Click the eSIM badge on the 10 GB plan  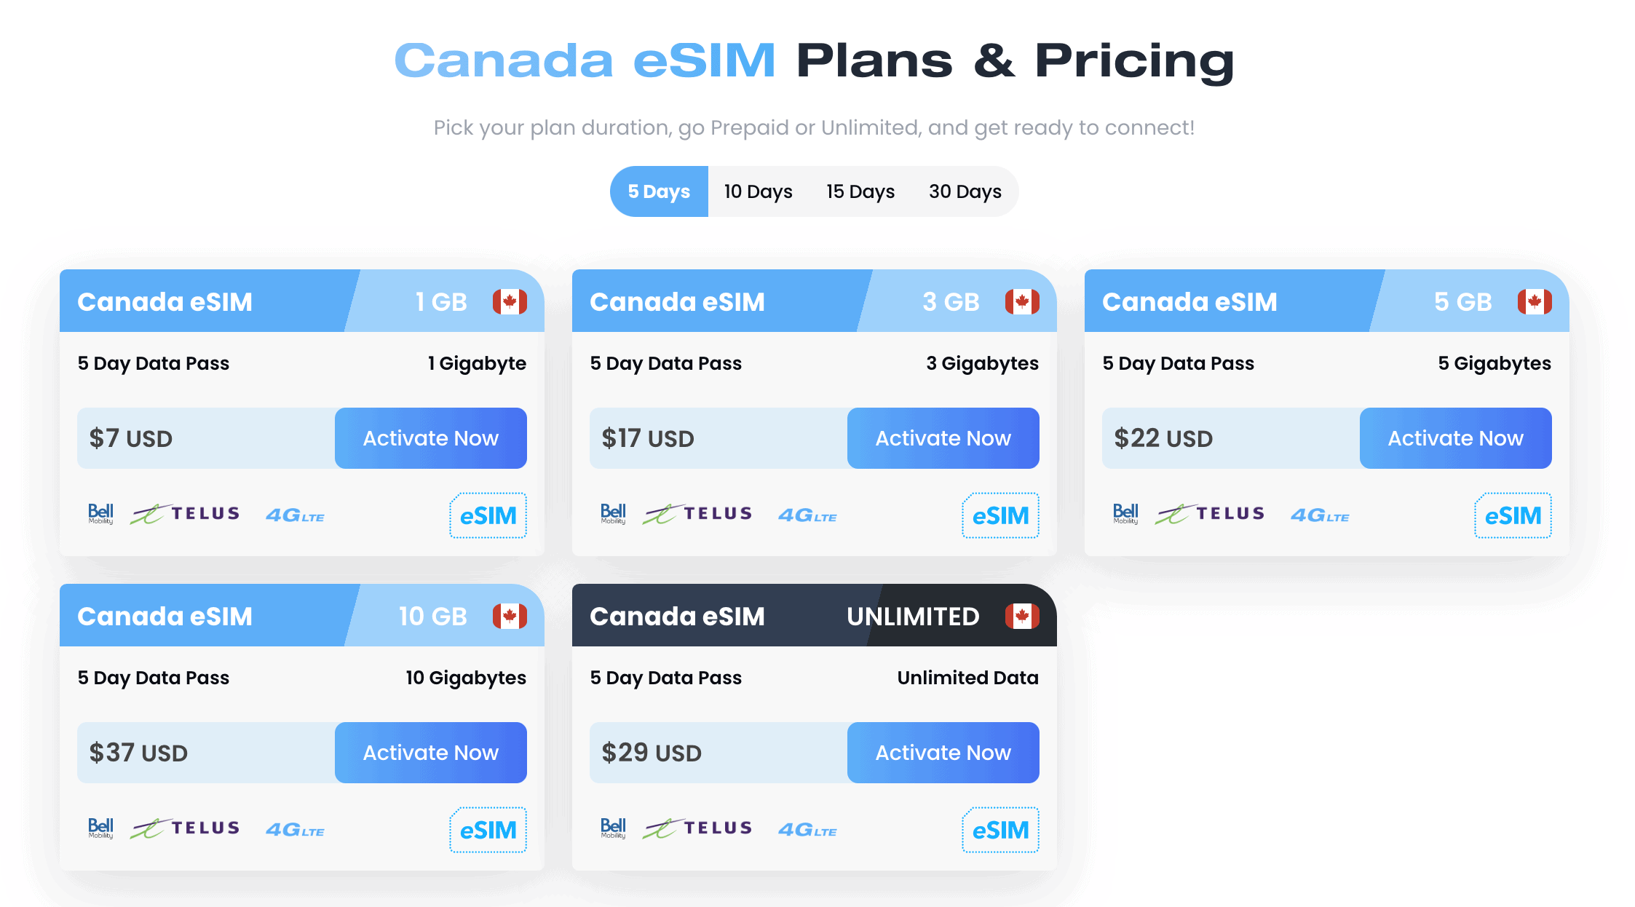coord(488,829)
